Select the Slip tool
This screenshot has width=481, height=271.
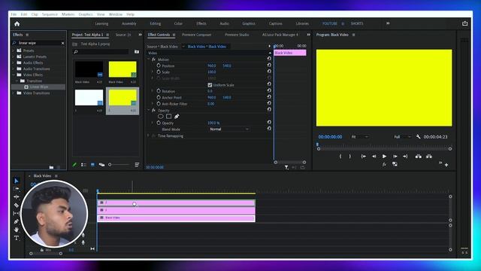point(17,213)
